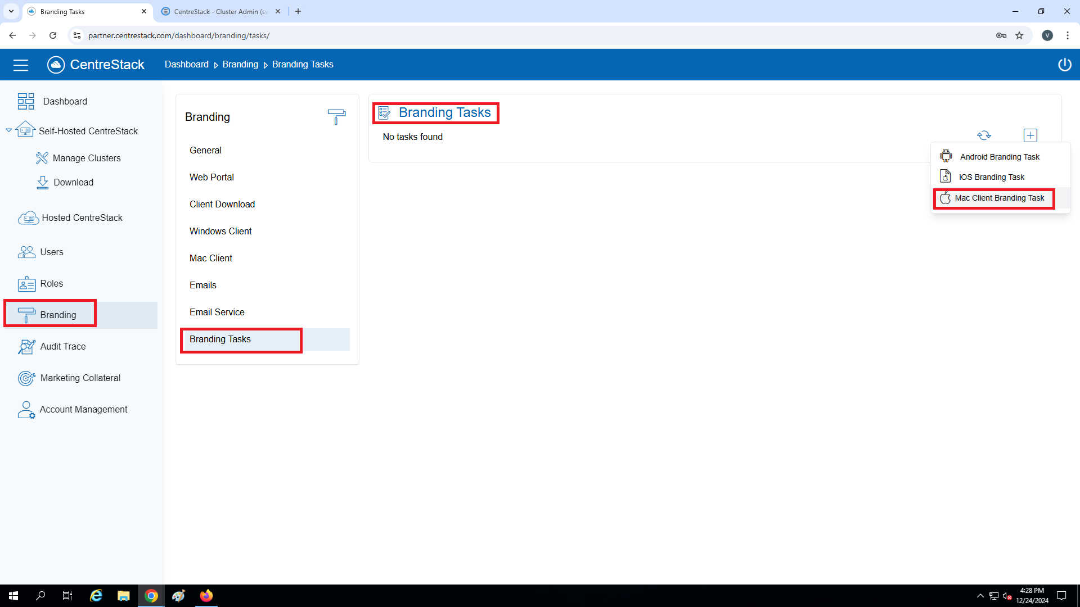This screenshot has width=1080, height=607.
Task: Open the General branding section
Action: (x=205, y=151)
